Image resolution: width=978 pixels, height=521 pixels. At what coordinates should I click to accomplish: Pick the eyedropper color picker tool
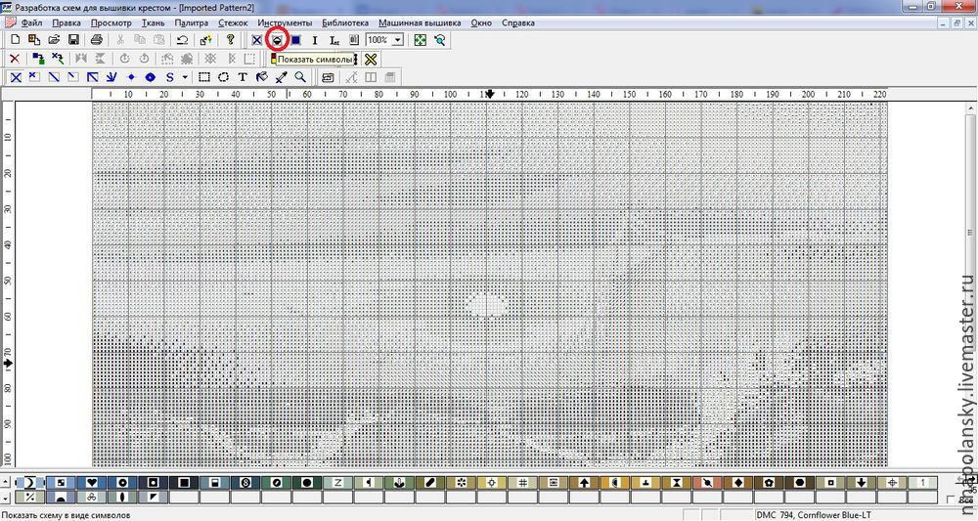tap(282, 77)
